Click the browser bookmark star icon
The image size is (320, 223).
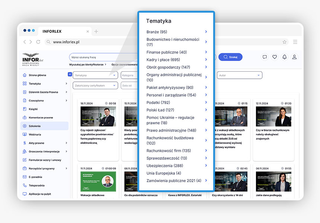[x=284, y=42]
